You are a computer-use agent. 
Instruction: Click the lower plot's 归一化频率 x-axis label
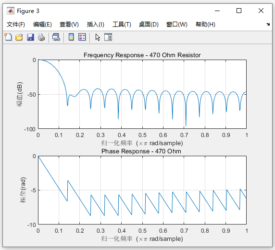pyautogui.click(x=142, y=239)
